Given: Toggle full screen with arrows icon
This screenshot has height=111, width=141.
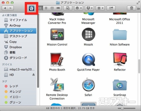Looking at the screenshot, I should 138,3.
